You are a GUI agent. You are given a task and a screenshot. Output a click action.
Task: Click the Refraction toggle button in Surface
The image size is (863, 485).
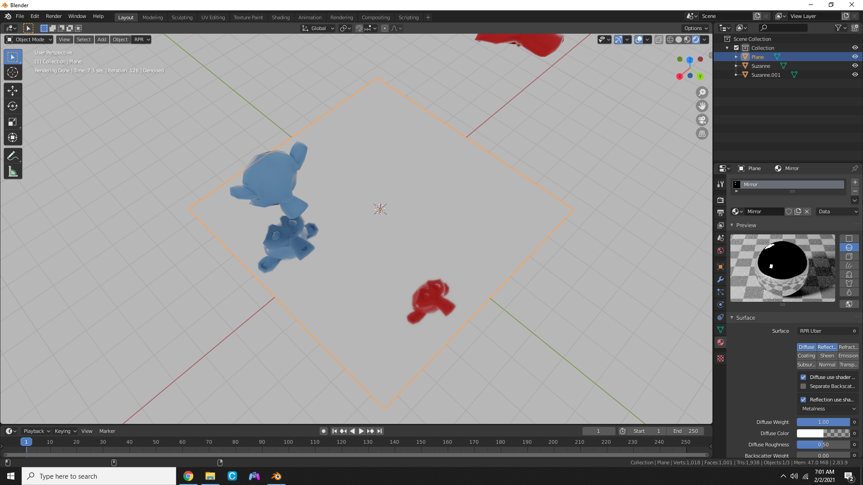click(848, 347)
